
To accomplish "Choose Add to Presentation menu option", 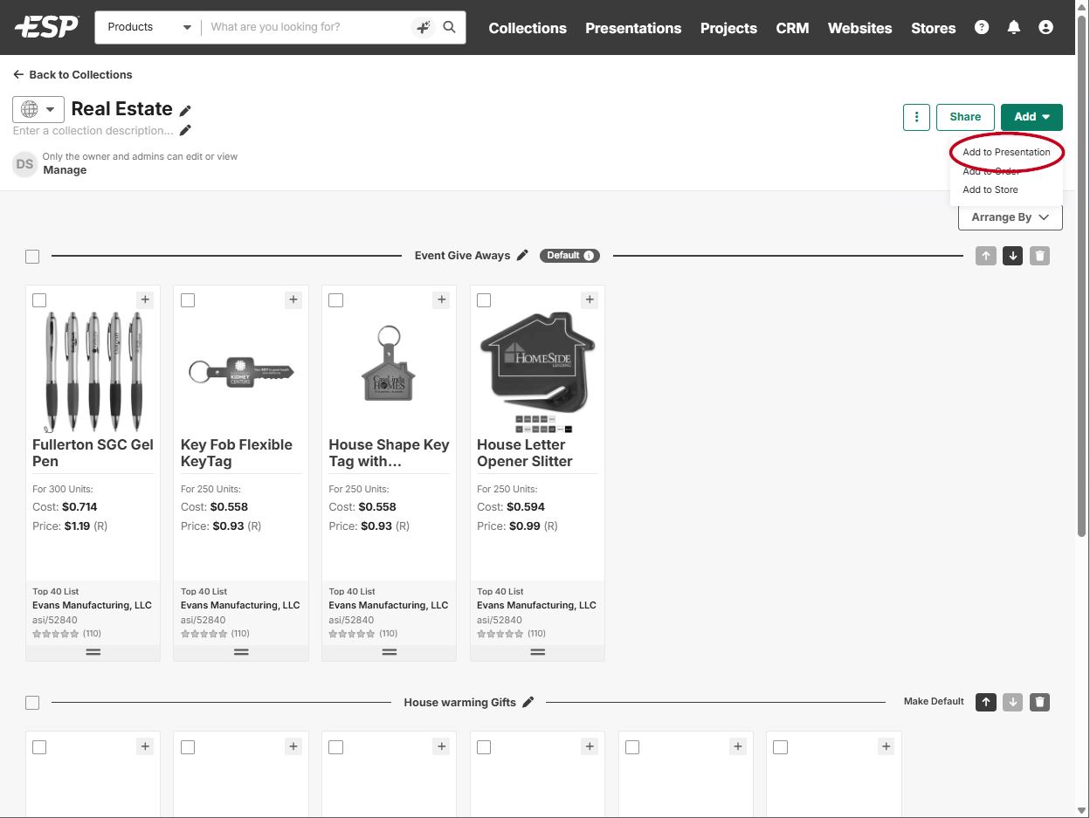I will coord(1006,152).
